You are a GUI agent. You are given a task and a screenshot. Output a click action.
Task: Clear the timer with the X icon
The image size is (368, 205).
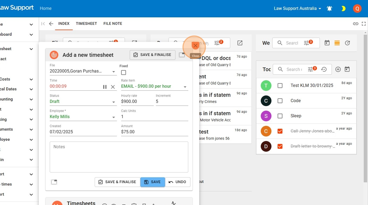(113, 87)
